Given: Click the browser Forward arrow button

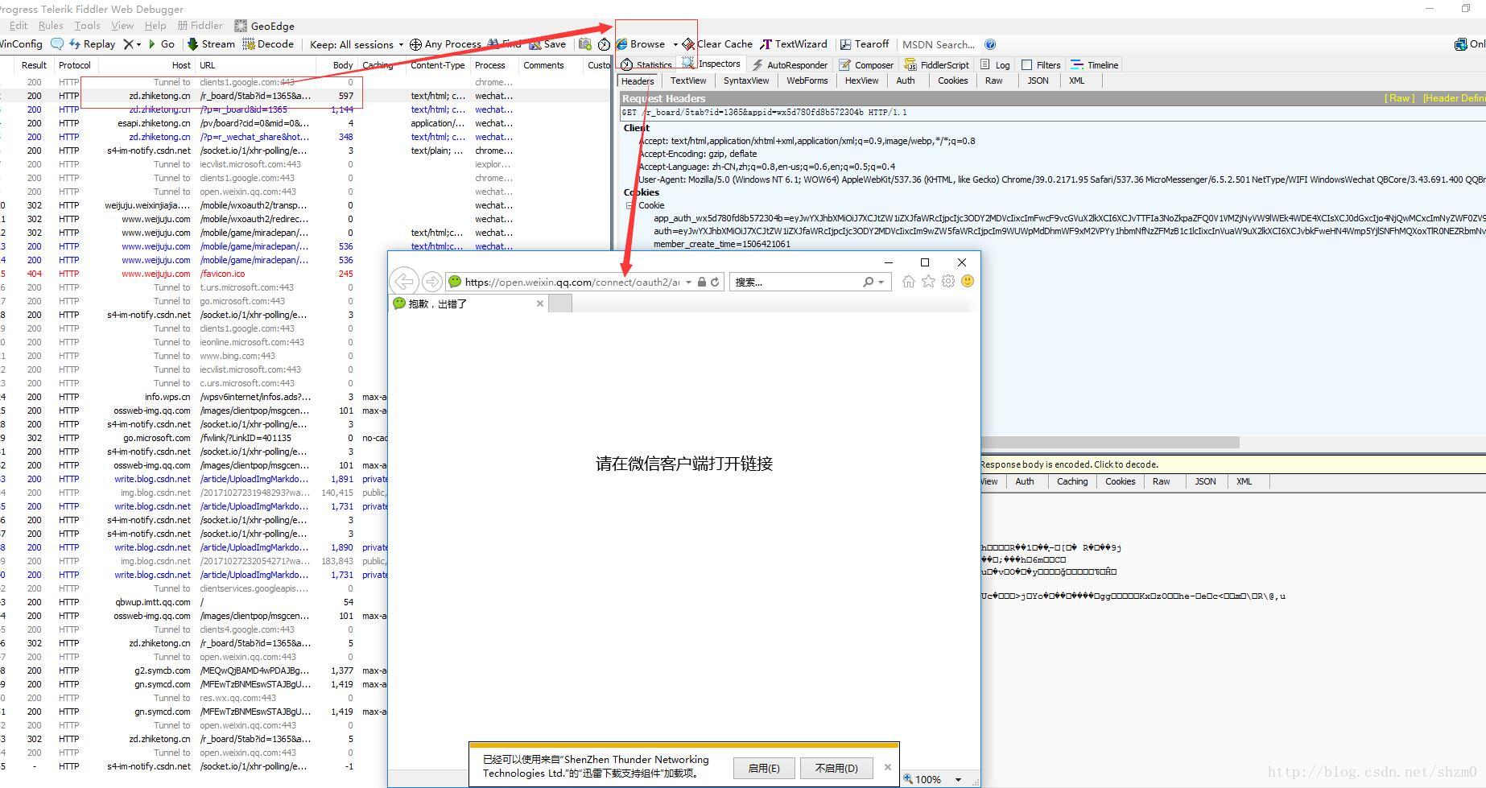Looking at the screenshot, I should pyautogui.click(x=432, y=282).
